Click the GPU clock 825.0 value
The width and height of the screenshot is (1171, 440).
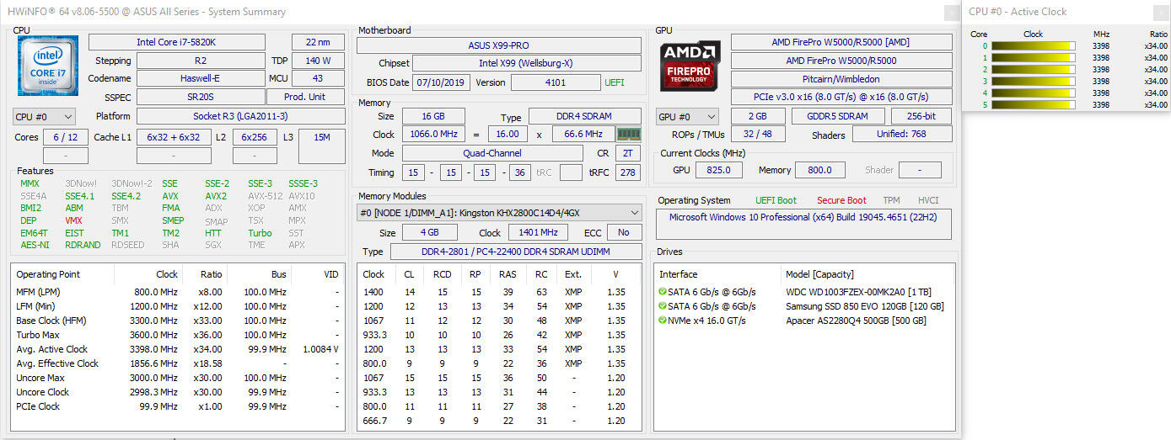point(719,170)
